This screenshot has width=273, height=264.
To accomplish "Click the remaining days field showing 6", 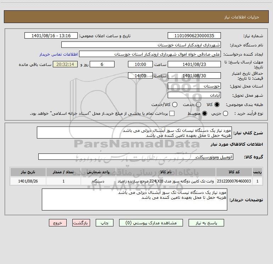I will 102,64.
